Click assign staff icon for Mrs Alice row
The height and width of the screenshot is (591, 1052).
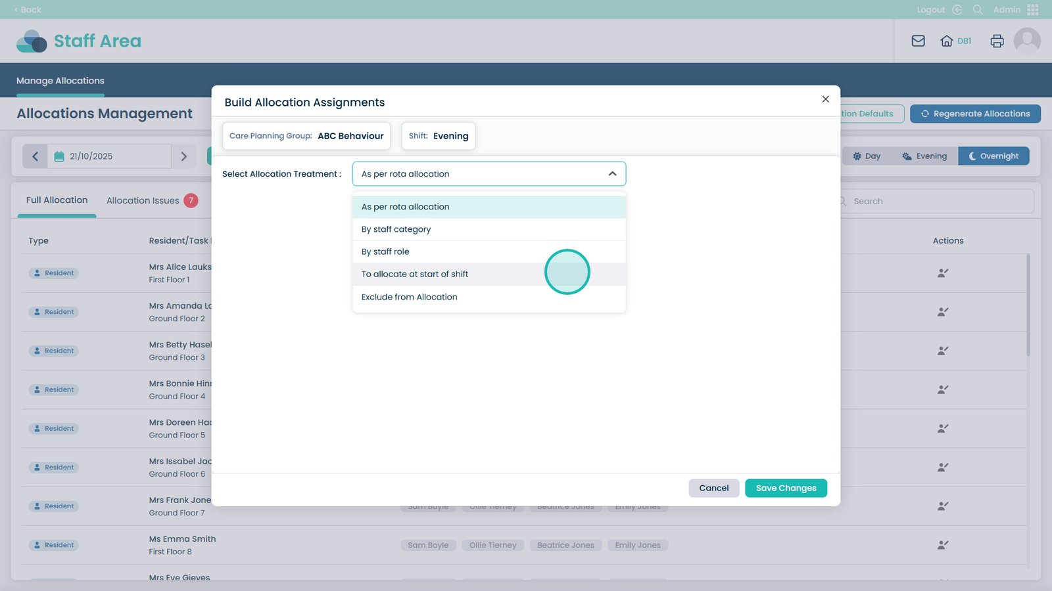coord(942,273)
